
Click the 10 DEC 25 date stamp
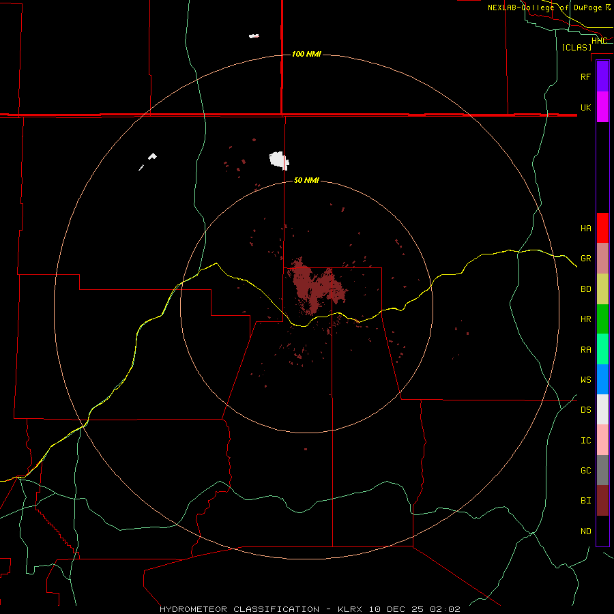pyautogui.click(x=396, y=609)
